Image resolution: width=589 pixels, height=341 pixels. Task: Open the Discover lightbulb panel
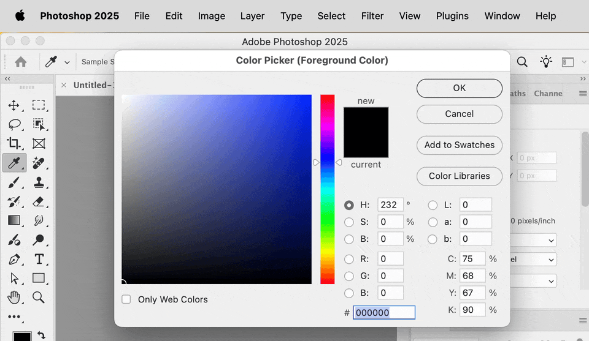click(x=546, y=62)
